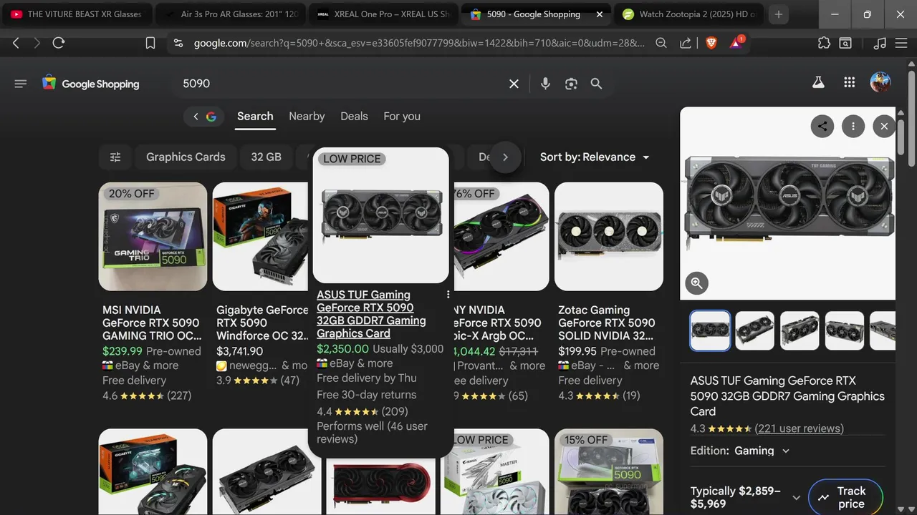Click the Zotac SOLID product image
The image size is (917, 515).
pyautogui.click(x=609, y=237)
